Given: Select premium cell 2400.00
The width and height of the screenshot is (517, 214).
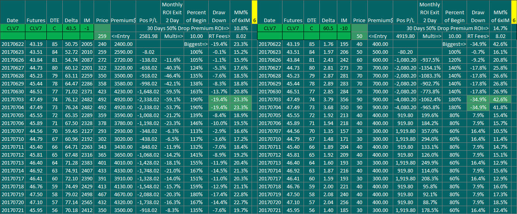Looking at the screenshot, I should coord(123,44).
